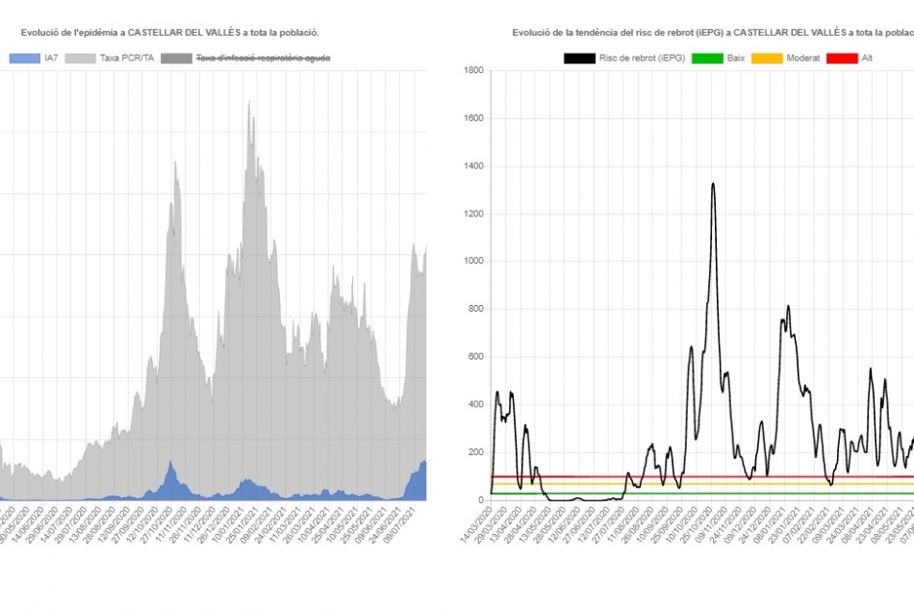914x610 pixels.
Task: Click the 200 y-axis value
Action: point(475,452)
